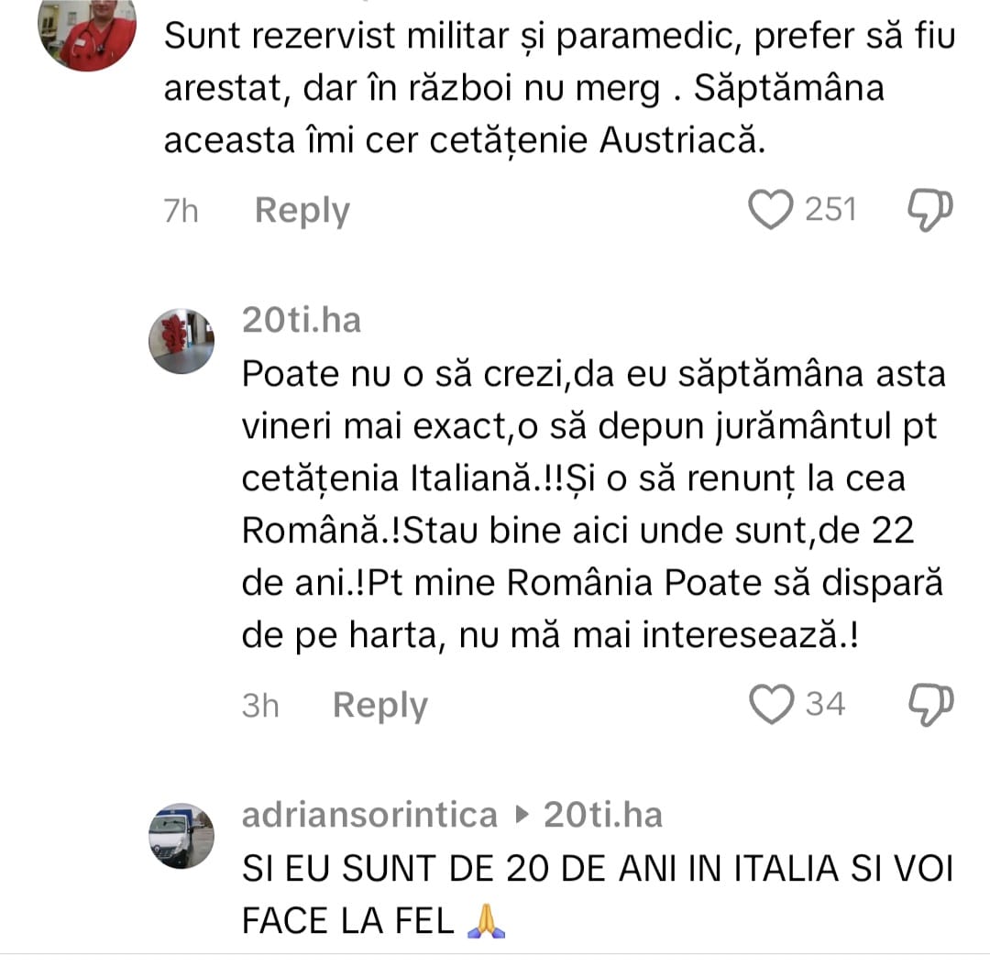Reply to the comment posted 7h ago

302,210
